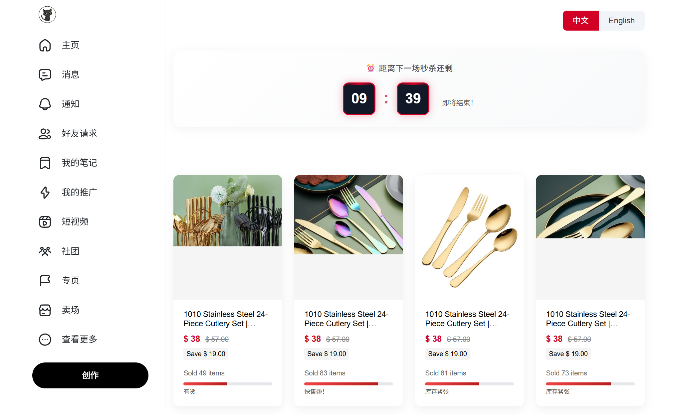Image resolution: width=677 pixels, height=415 pixels.
Task: Expand the 查看更多 (see more) menu
Action: pyautogui.click(x=45, y=340)
